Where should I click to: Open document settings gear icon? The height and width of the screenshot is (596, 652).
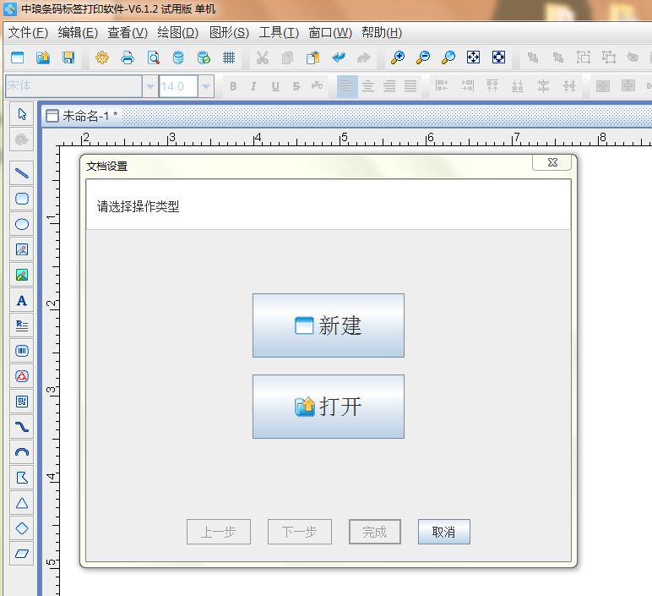102,57
